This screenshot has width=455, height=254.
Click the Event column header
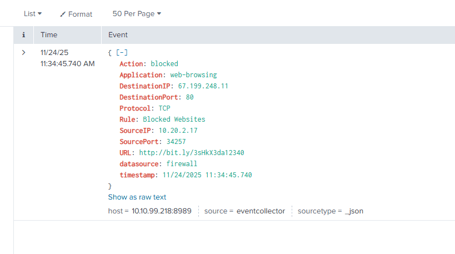118,35
